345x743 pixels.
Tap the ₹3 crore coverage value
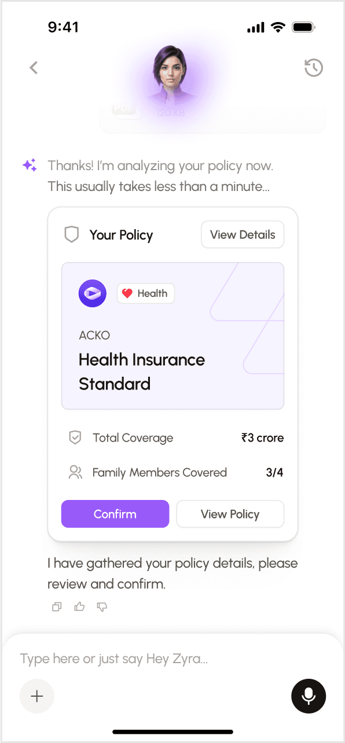tap(262, 437)
